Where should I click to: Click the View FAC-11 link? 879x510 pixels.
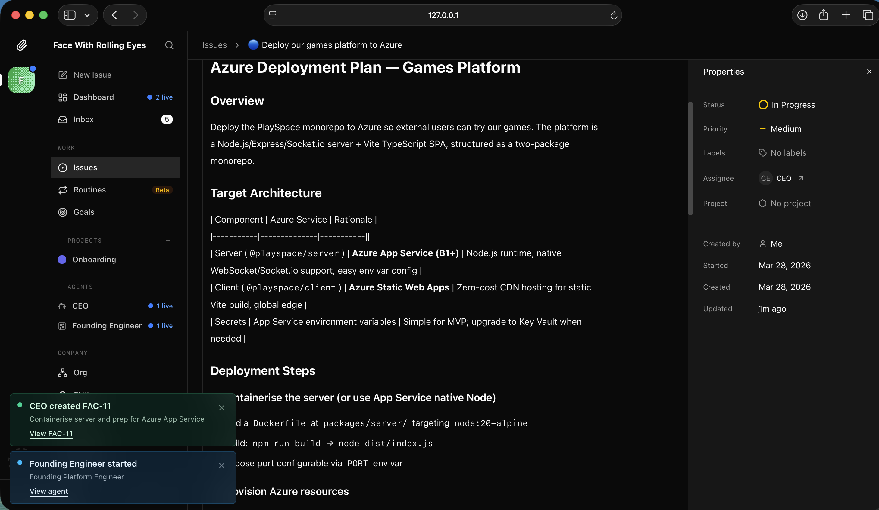pos(51,433)
